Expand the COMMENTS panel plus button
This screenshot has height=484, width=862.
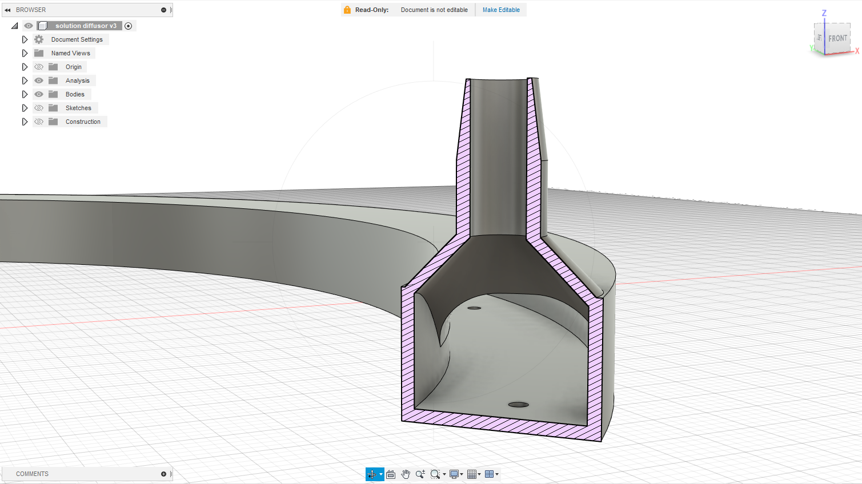coord(163,474)
